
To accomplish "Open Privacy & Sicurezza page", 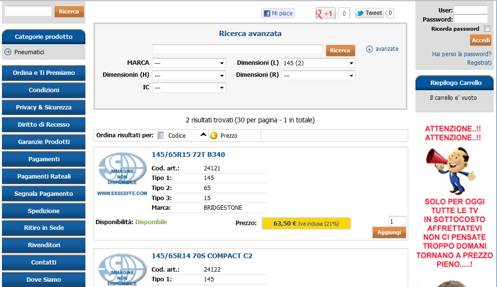I will [44, 107].
